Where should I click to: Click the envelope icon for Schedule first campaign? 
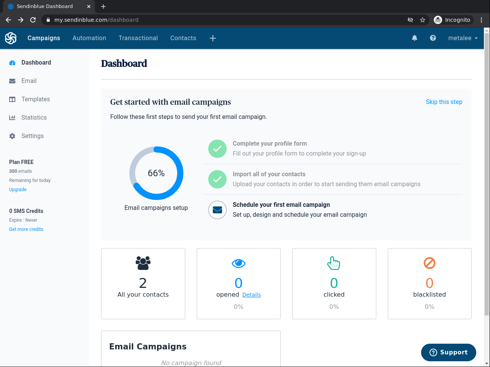pyautogui.click(x=217, y=210)
